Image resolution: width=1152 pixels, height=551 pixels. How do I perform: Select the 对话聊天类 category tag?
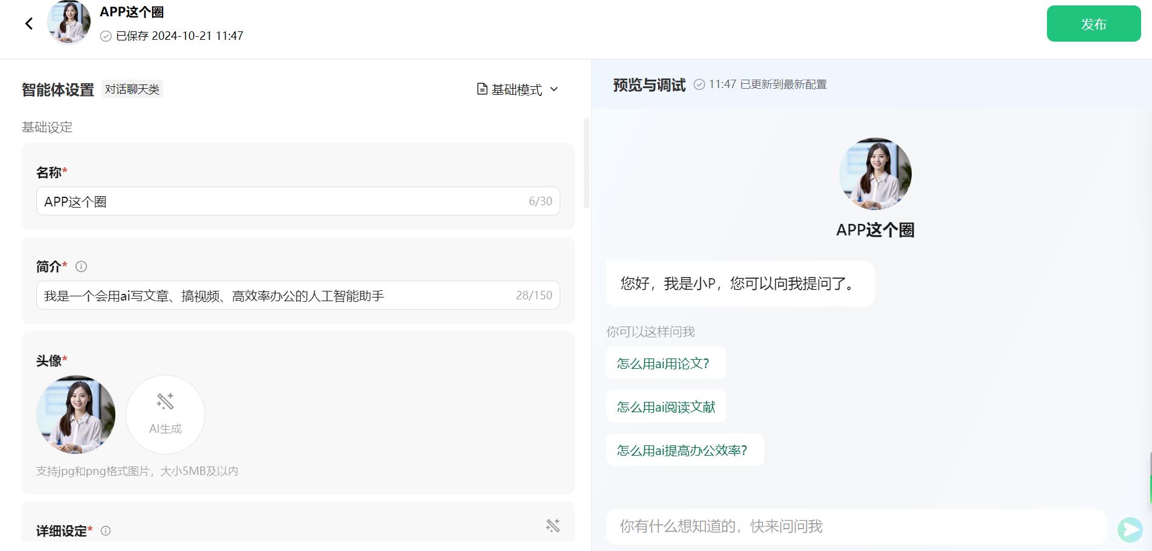132,89
